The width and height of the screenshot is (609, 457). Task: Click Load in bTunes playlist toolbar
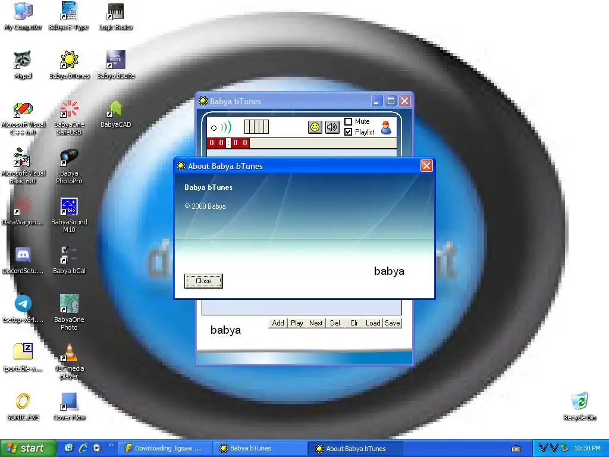(x=373, y=323)
